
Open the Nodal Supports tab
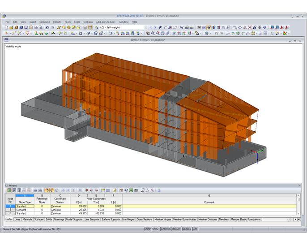coord(74,220)
